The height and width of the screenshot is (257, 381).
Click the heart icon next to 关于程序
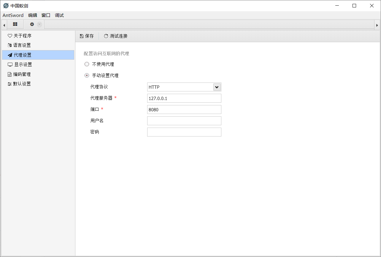point(10,36)
